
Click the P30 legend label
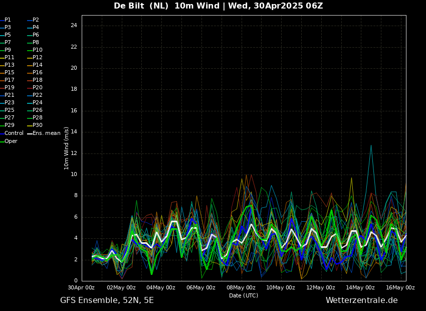(38, 125)
